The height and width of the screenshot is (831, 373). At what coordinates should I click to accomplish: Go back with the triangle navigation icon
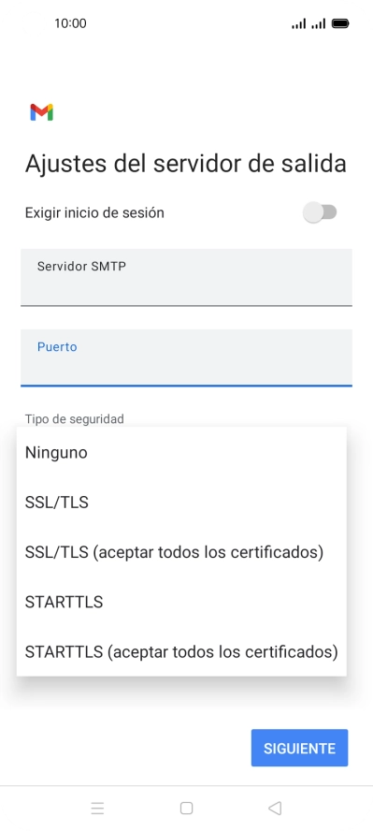tap(275, 808)
